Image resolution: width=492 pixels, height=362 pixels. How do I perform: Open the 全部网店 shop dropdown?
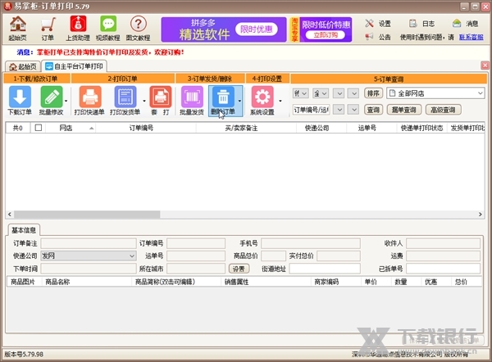[435, 93]
